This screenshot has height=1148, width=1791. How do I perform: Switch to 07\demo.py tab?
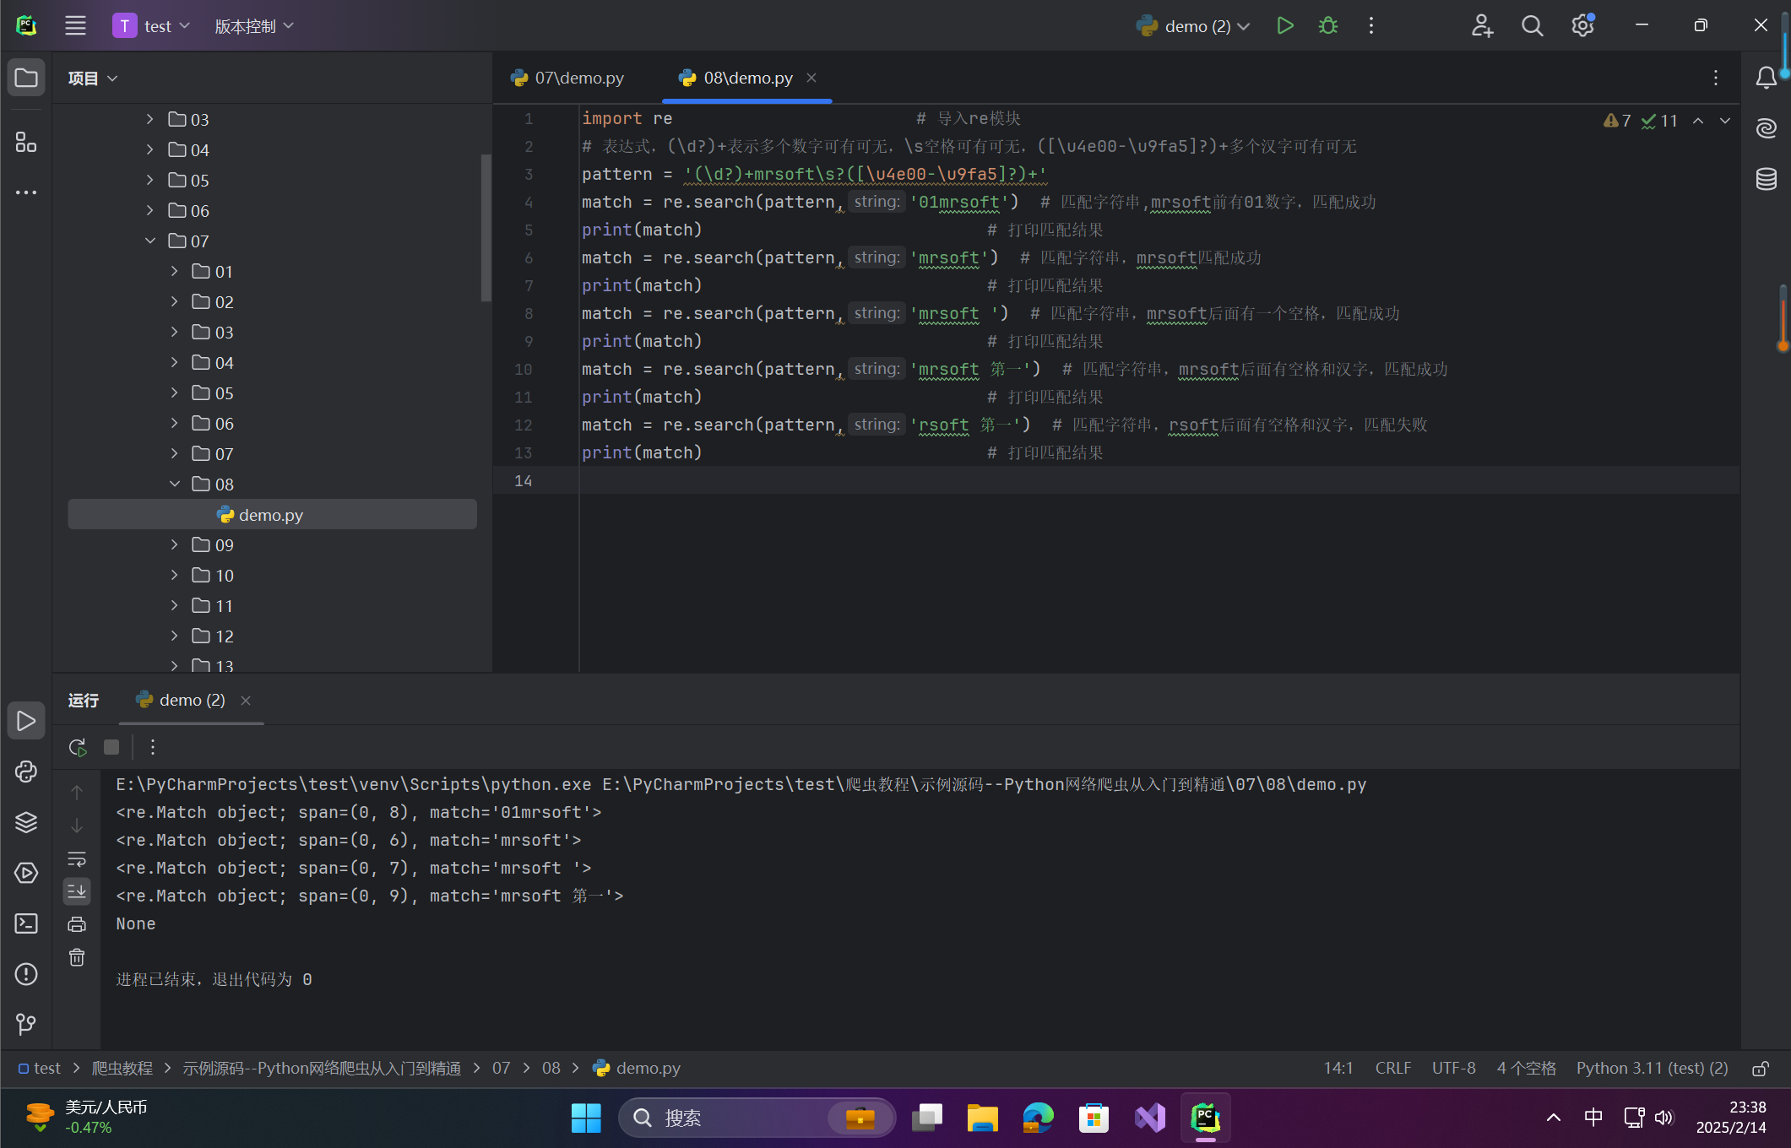[567, 78]
